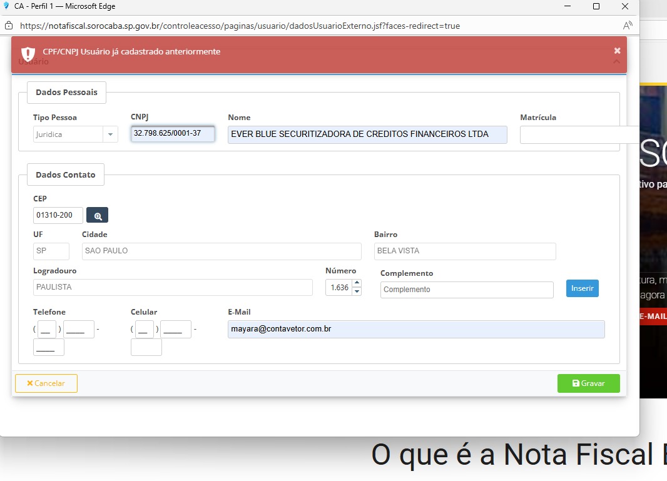Click the Logradouro field
667x481 pixels.
[173, 288]
